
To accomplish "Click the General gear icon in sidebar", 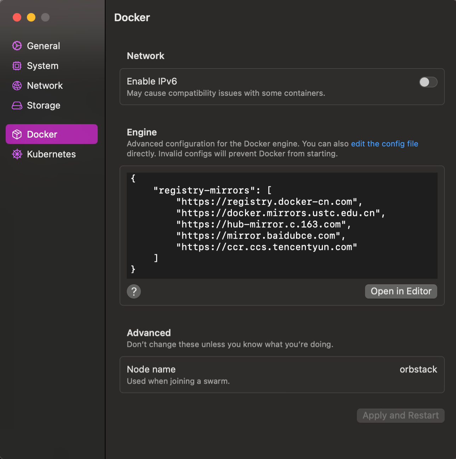I will click(x=17, y=46).
